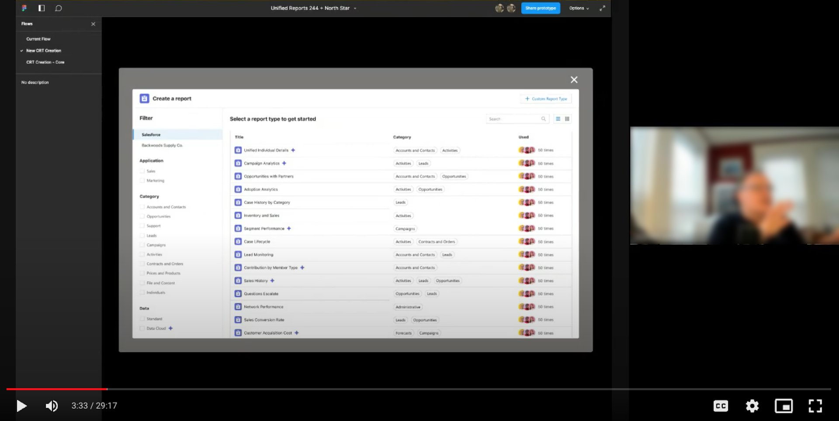Open the Inventory and Sales report

click(x=261, y=216)
